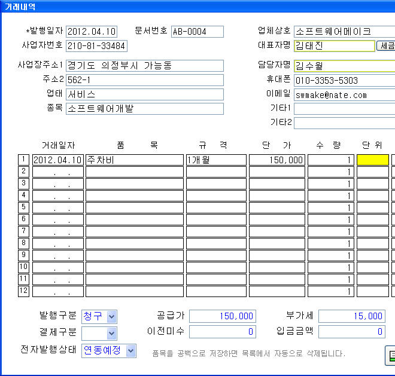The image size is (395, 376).
Task: Click row 7 수량 cell
Action: (331, 232)
